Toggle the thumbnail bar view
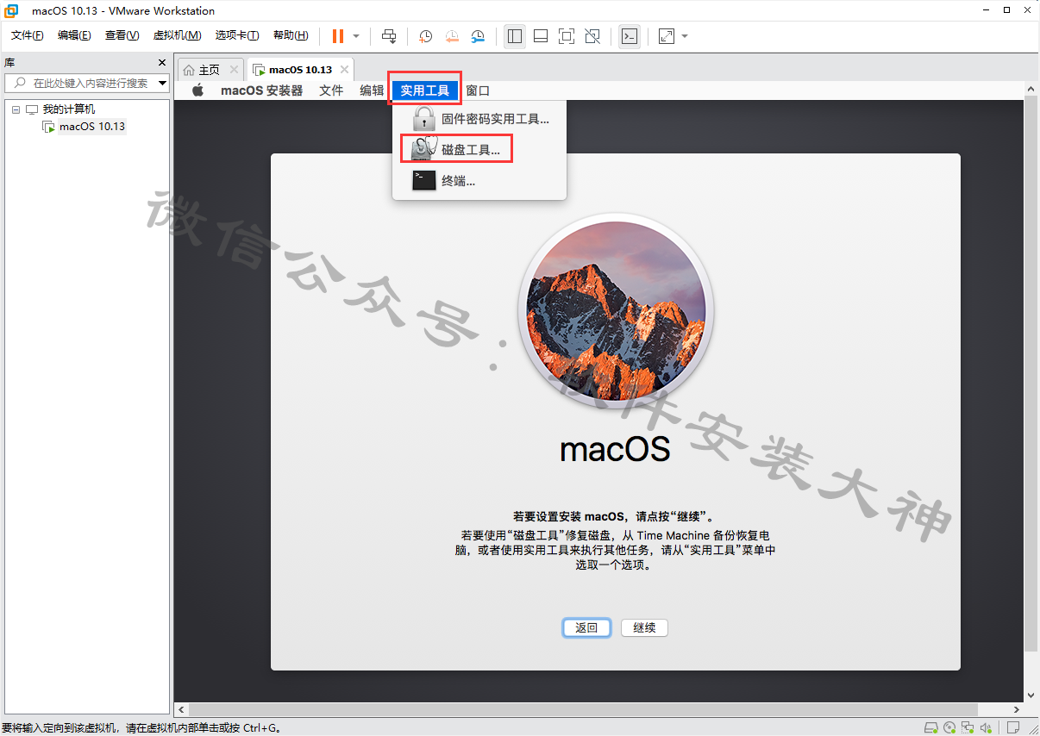This screenshot has height=736, width=1040. click(541, 36)
